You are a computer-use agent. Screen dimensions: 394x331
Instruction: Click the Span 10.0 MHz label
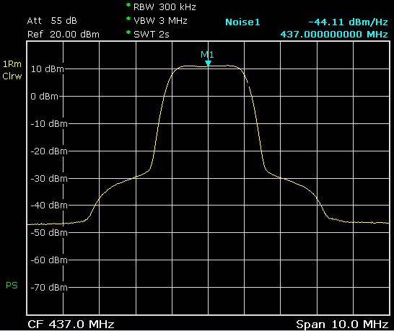[x=342, y=325]
